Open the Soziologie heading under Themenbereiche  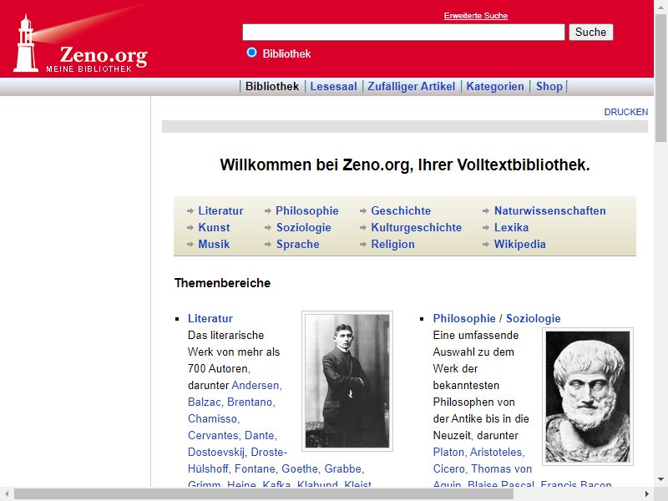(x=534, y=319)
